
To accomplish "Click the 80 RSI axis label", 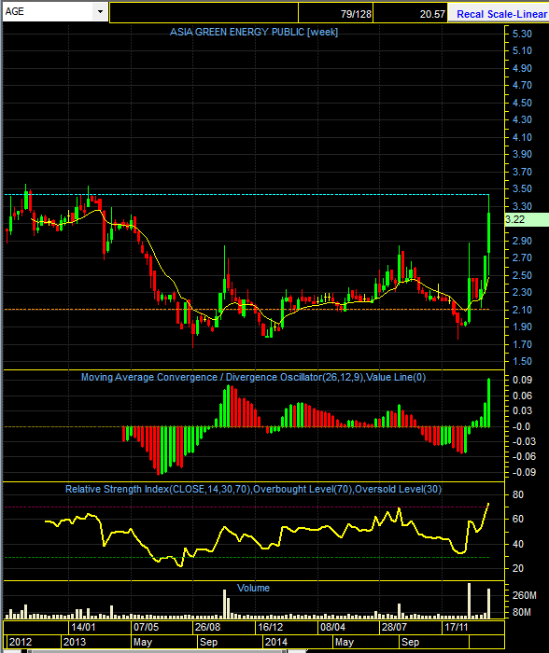I will (518, 494).
